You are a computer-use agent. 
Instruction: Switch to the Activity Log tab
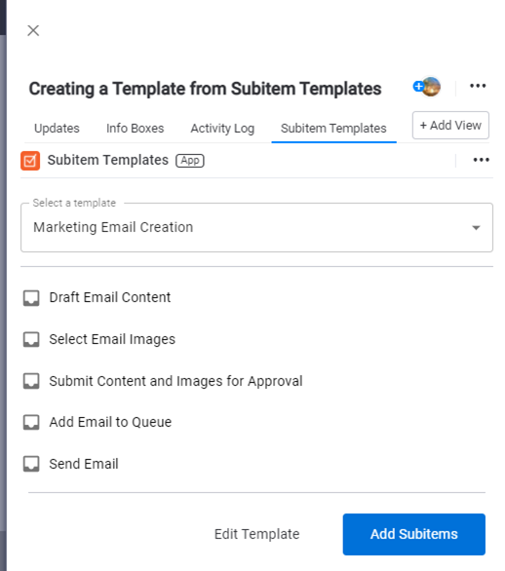[222, 129]
